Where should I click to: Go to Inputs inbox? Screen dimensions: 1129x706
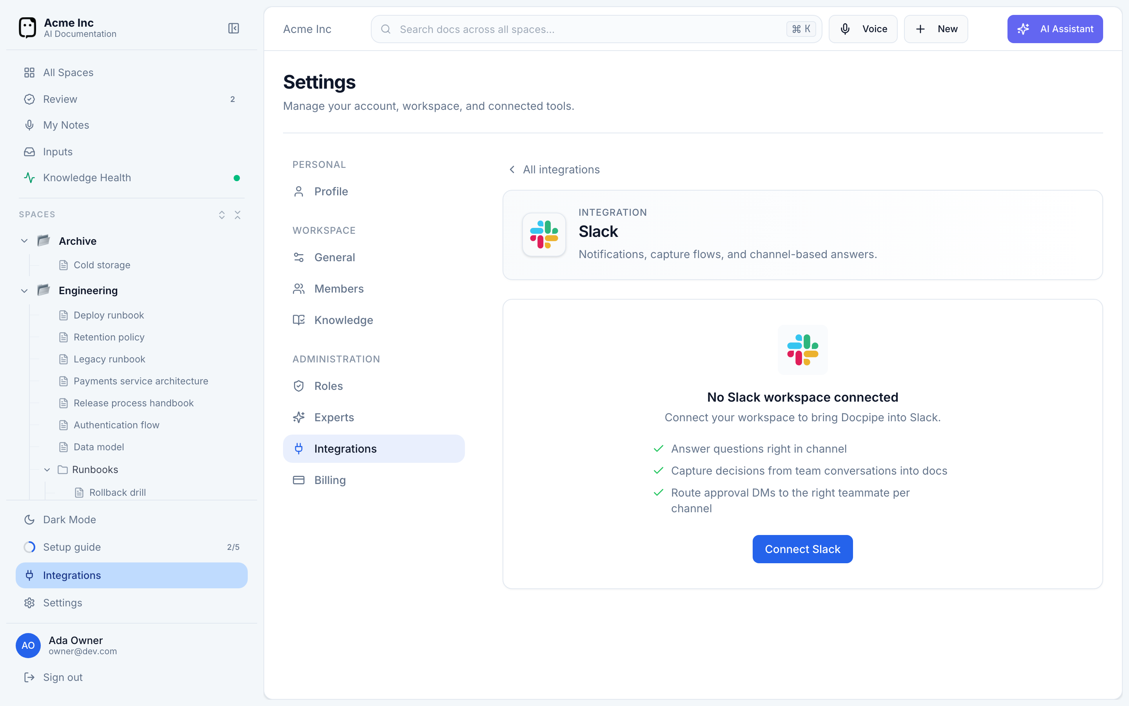(x=131, y=152)
